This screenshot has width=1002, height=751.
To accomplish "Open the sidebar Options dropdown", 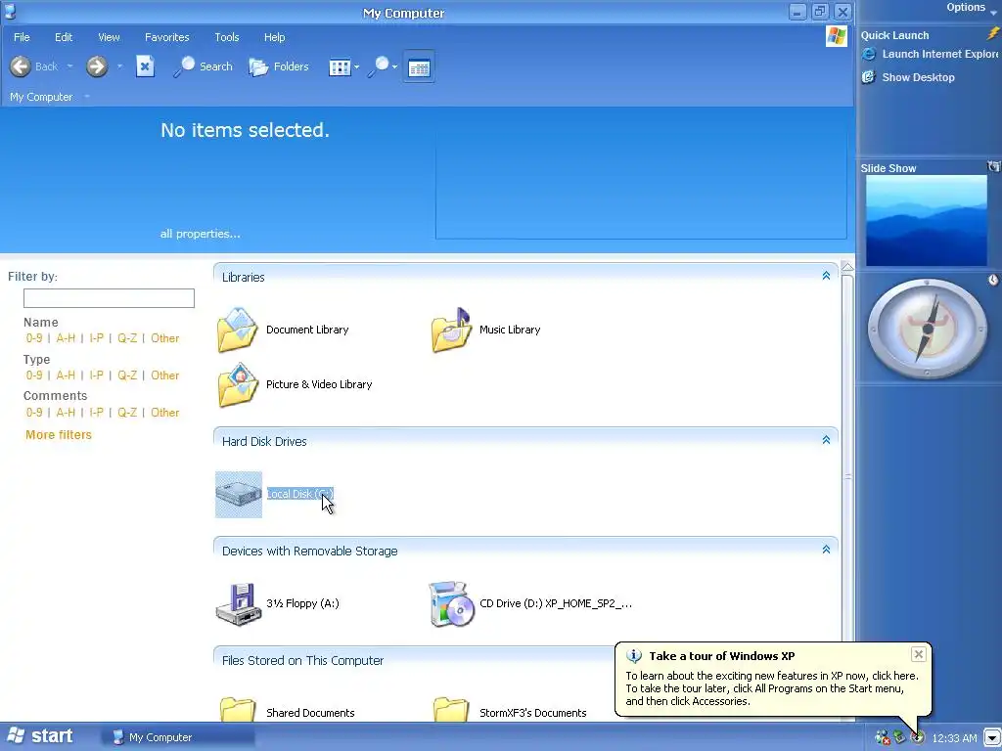I will point(971,8).
